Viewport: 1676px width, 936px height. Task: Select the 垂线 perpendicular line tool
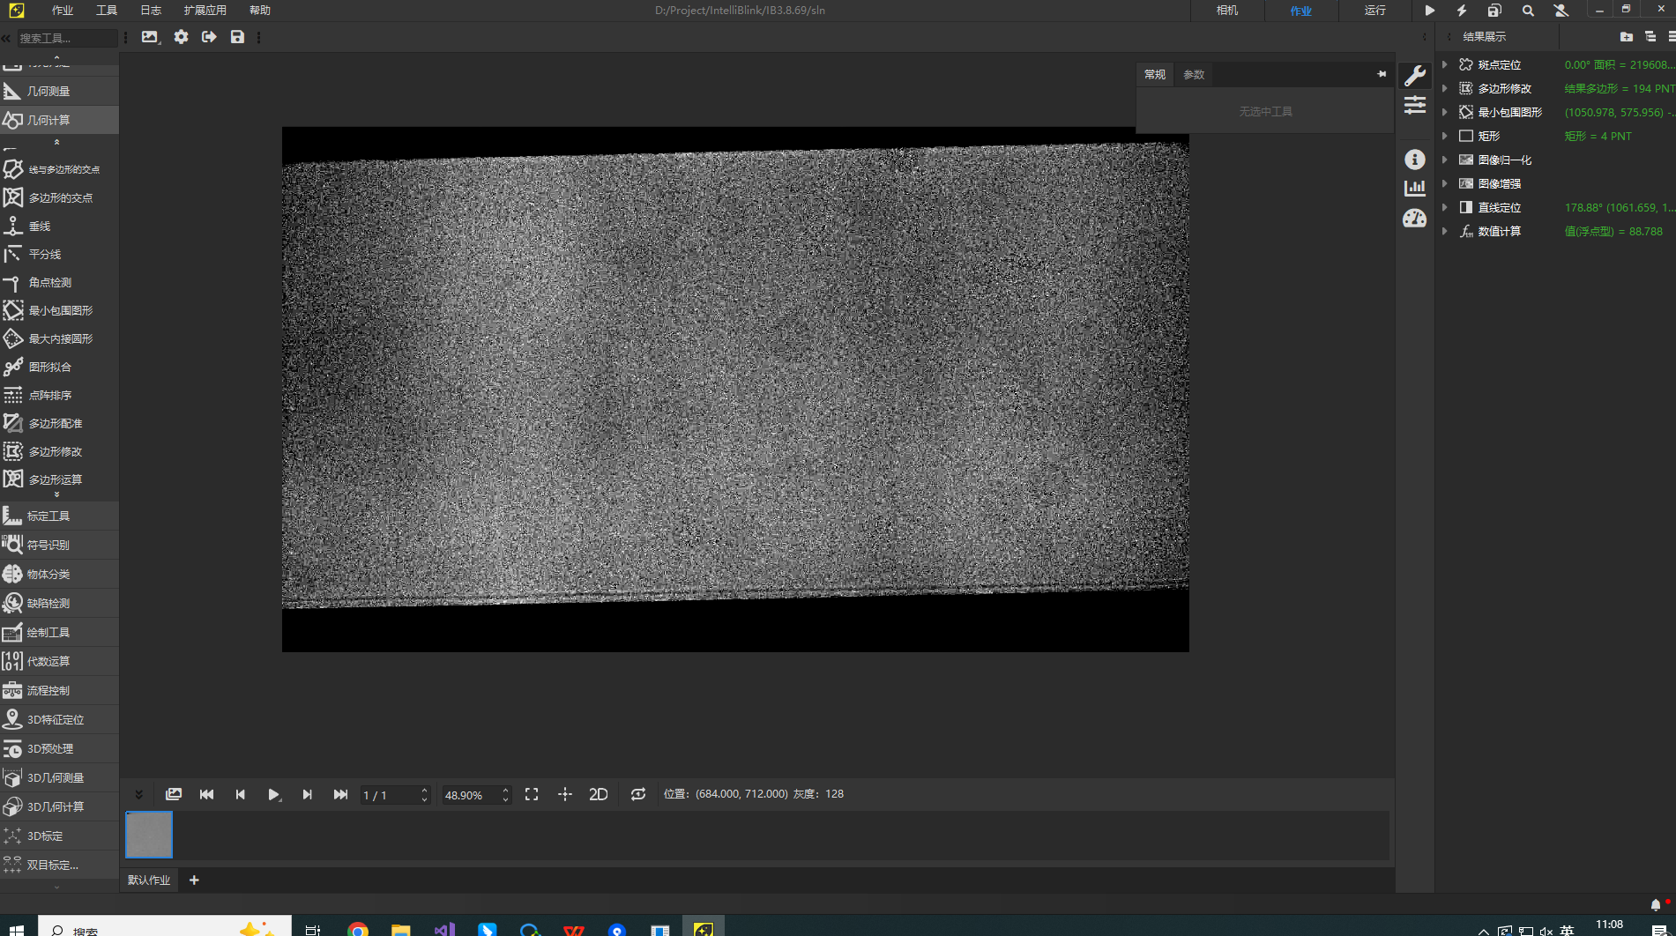pyautogui.click(x=40, y=227)
